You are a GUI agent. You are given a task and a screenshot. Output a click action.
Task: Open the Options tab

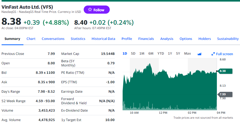(186, 39)
